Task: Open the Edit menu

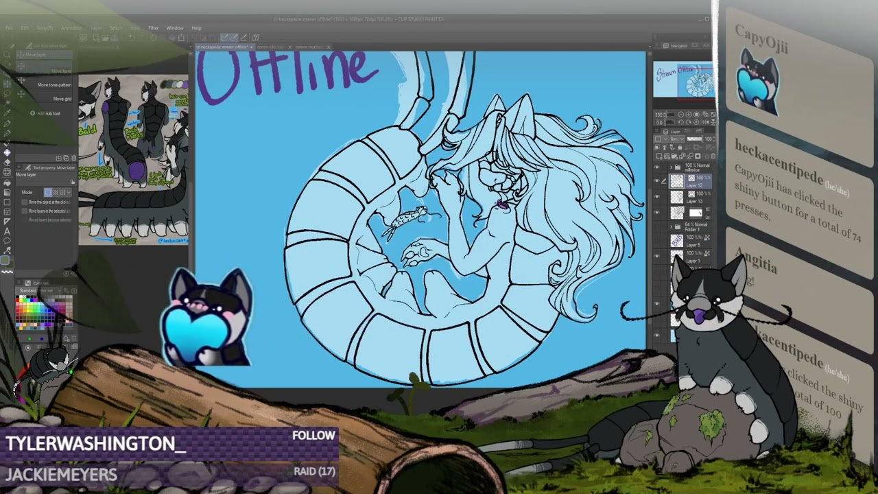Action: (x=25, y=28)
